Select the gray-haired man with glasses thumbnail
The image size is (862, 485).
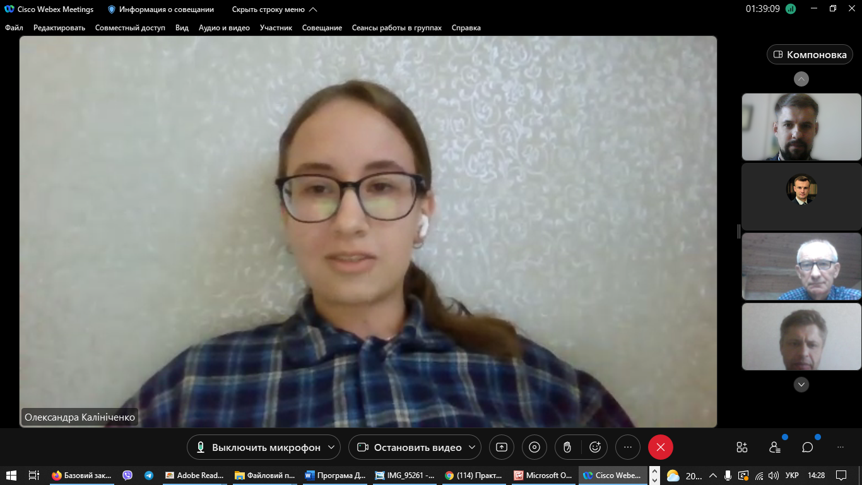click(801, 266)
